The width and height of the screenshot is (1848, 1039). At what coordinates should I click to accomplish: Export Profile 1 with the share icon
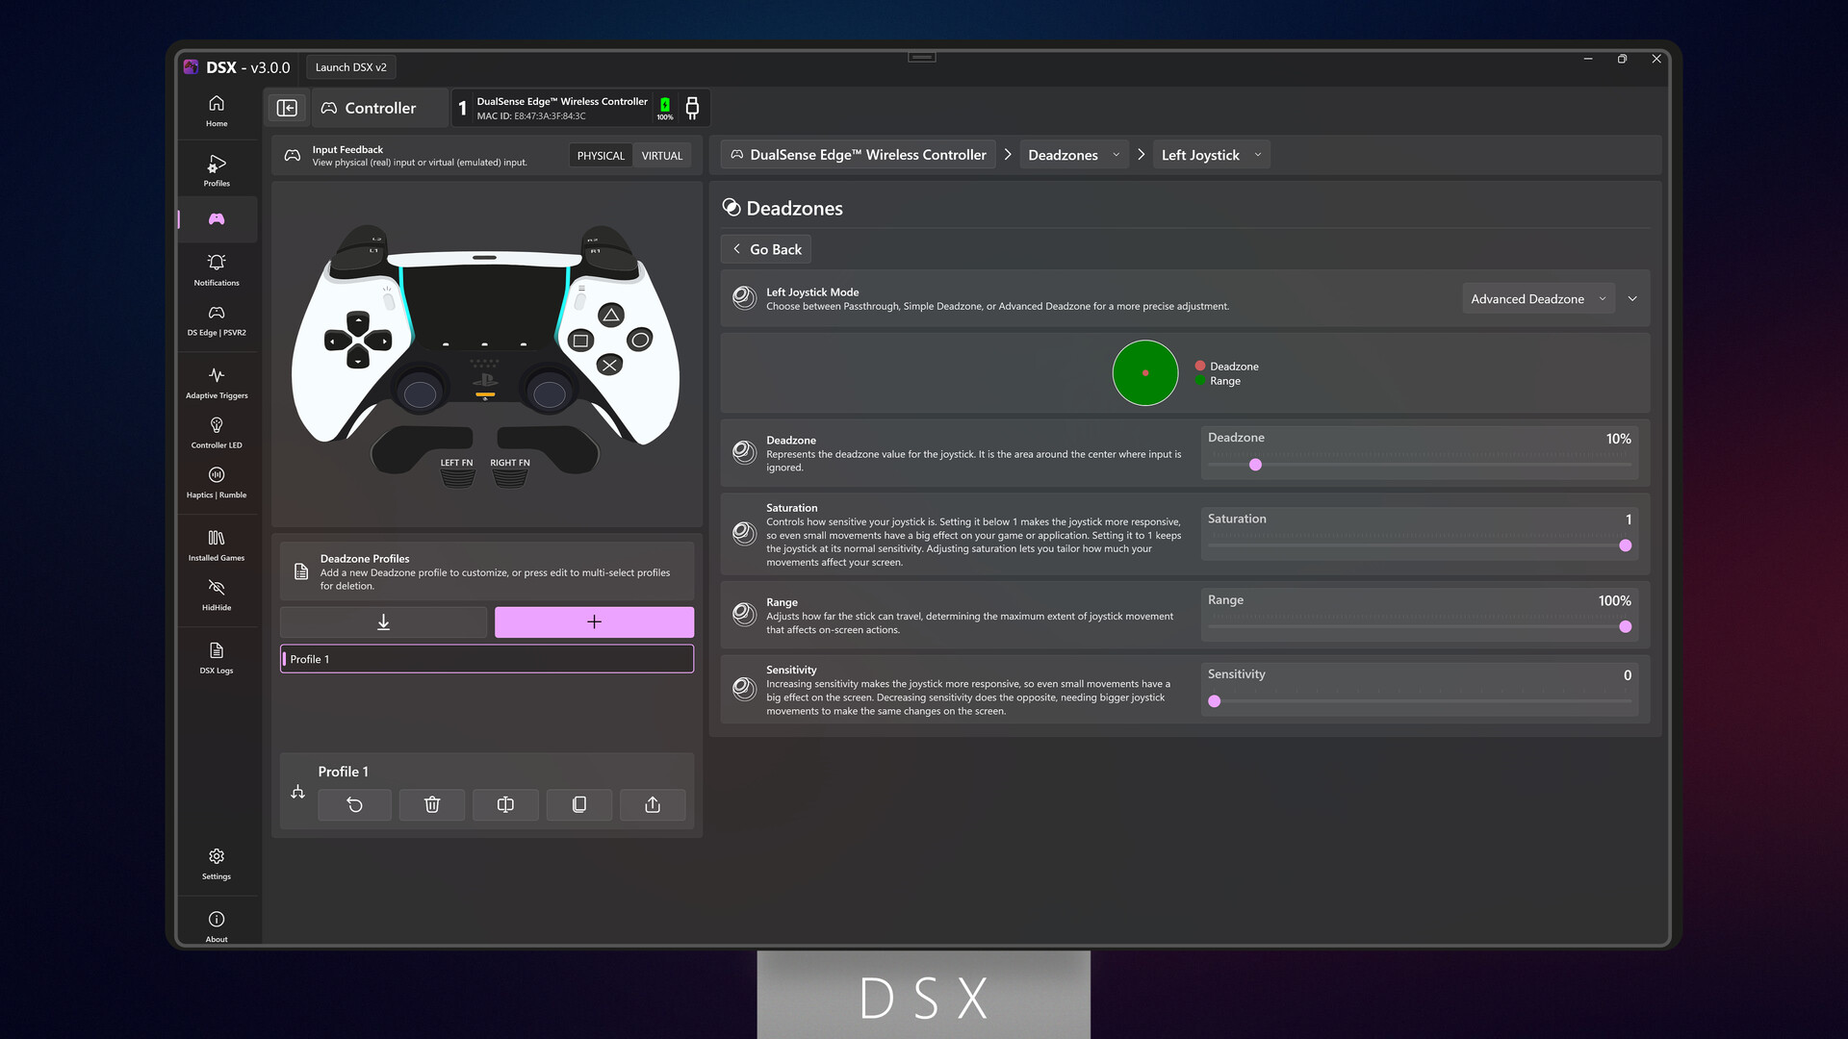pyautogui.click(x=653, y=805)
